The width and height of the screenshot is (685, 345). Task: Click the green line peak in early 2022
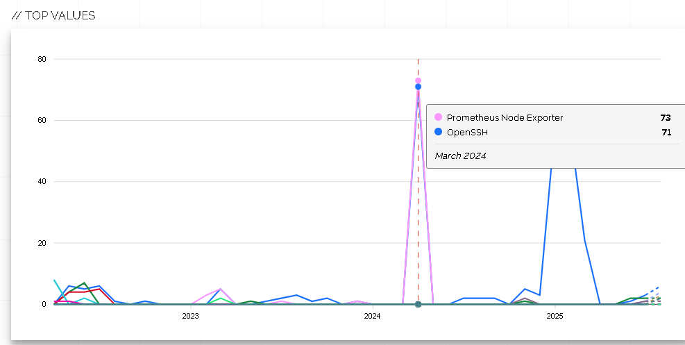[84, 283]
